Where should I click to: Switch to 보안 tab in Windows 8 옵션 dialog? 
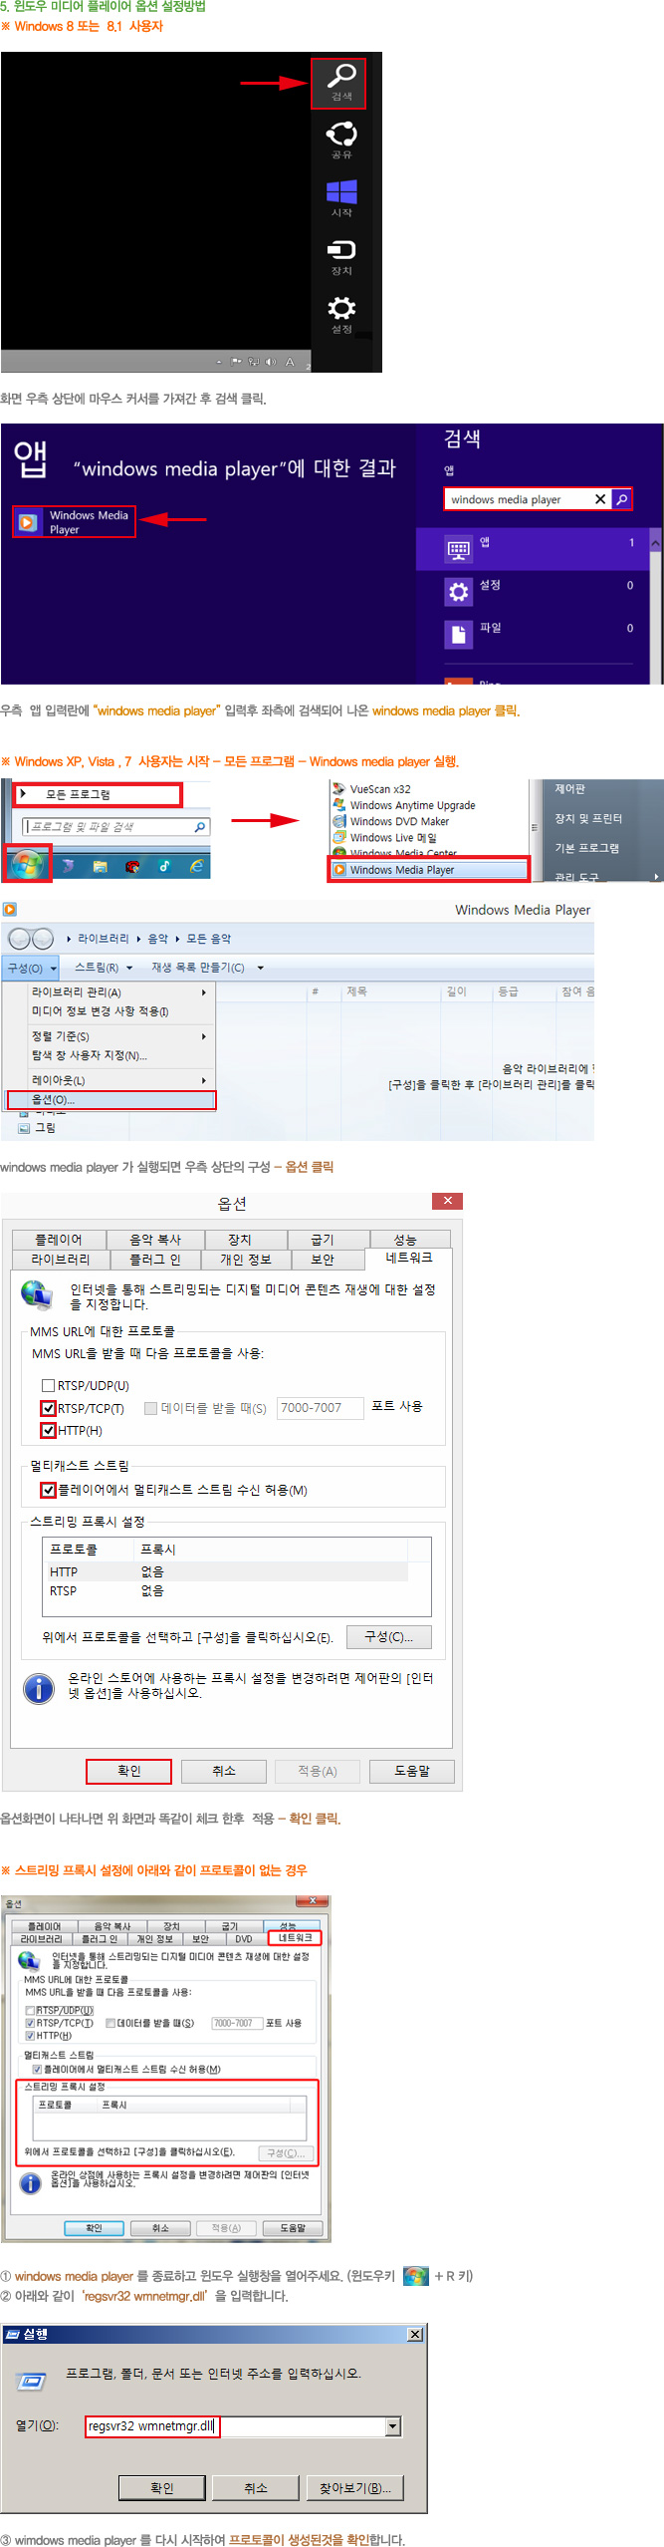coord(323,1259)
